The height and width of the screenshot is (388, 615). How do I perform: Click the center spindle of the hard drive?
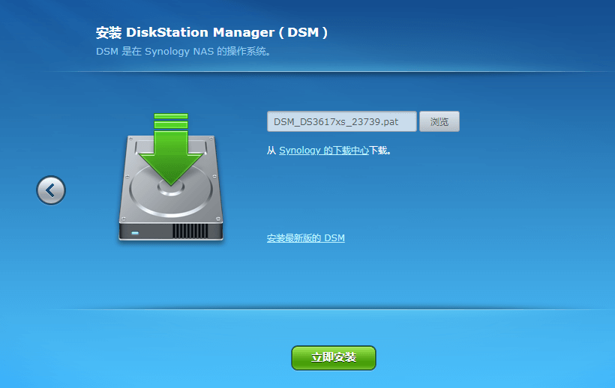pos(171,186)
